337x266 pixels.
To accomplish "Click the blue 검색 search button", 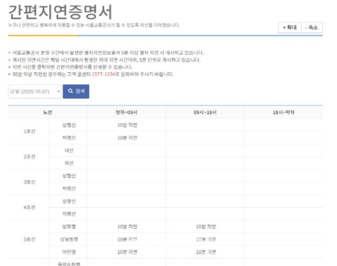I will (76, 92).
